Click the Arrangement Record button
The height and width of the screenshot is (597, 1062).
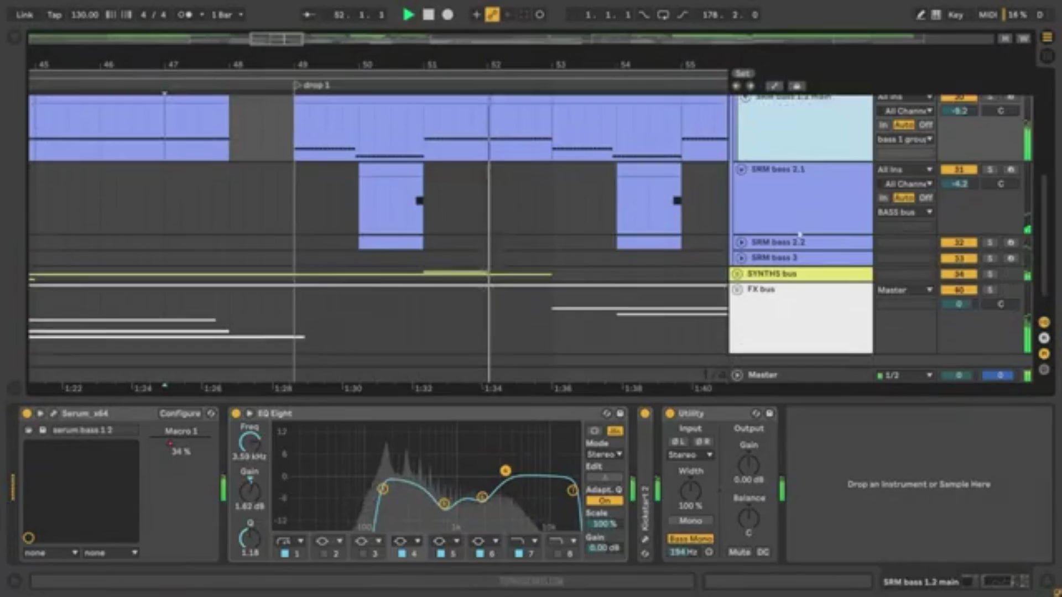coord(447,15)
